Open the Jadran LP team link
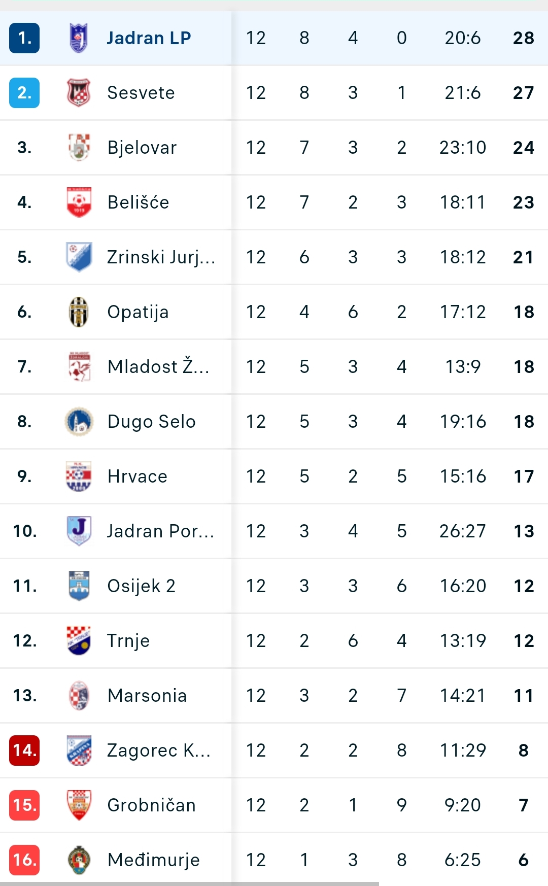 point(149,38)
